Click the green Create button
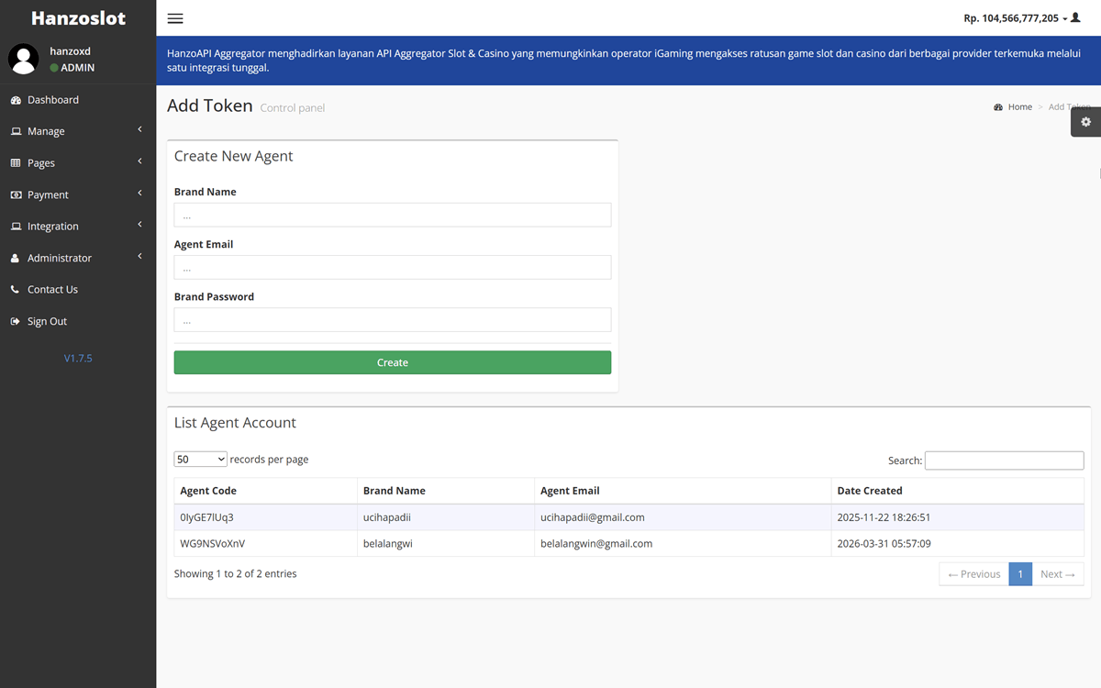The height and width of the screenshot is (688, 1101). coord(393,362)
